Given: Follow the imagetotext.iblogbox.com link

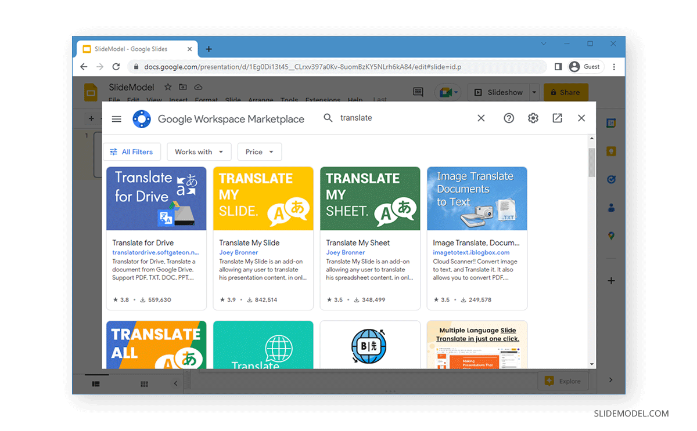Looking at the screenshot, I should pos(471,252).
